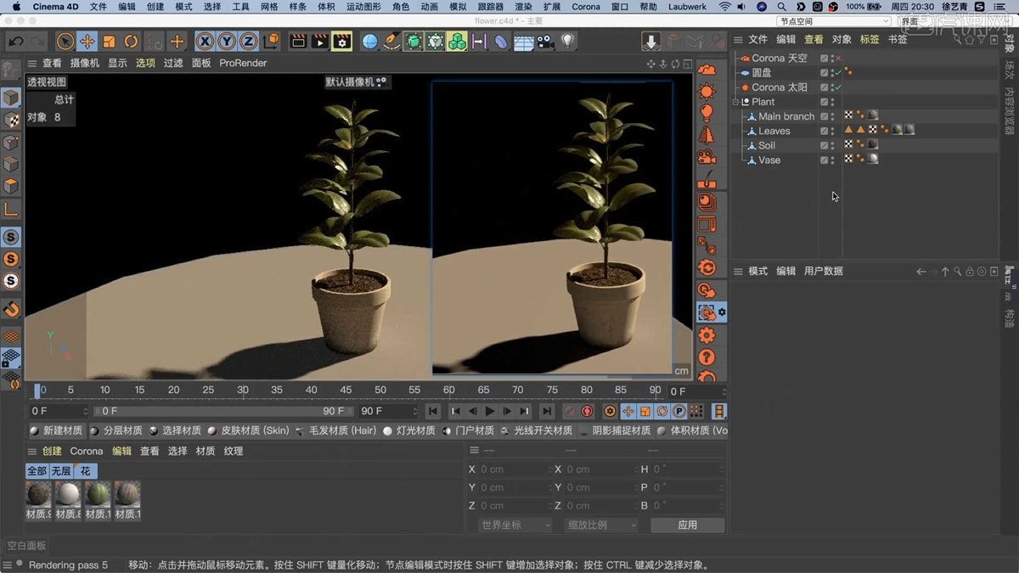This screenshot has width=1019, height=573.
Task: Play the animation forward
Action: [x=490, y=412]
